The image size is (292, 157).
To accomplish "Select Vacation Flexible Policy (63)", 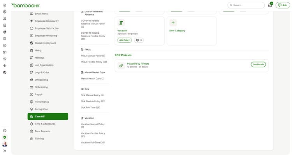I will [x=93, y=135].
